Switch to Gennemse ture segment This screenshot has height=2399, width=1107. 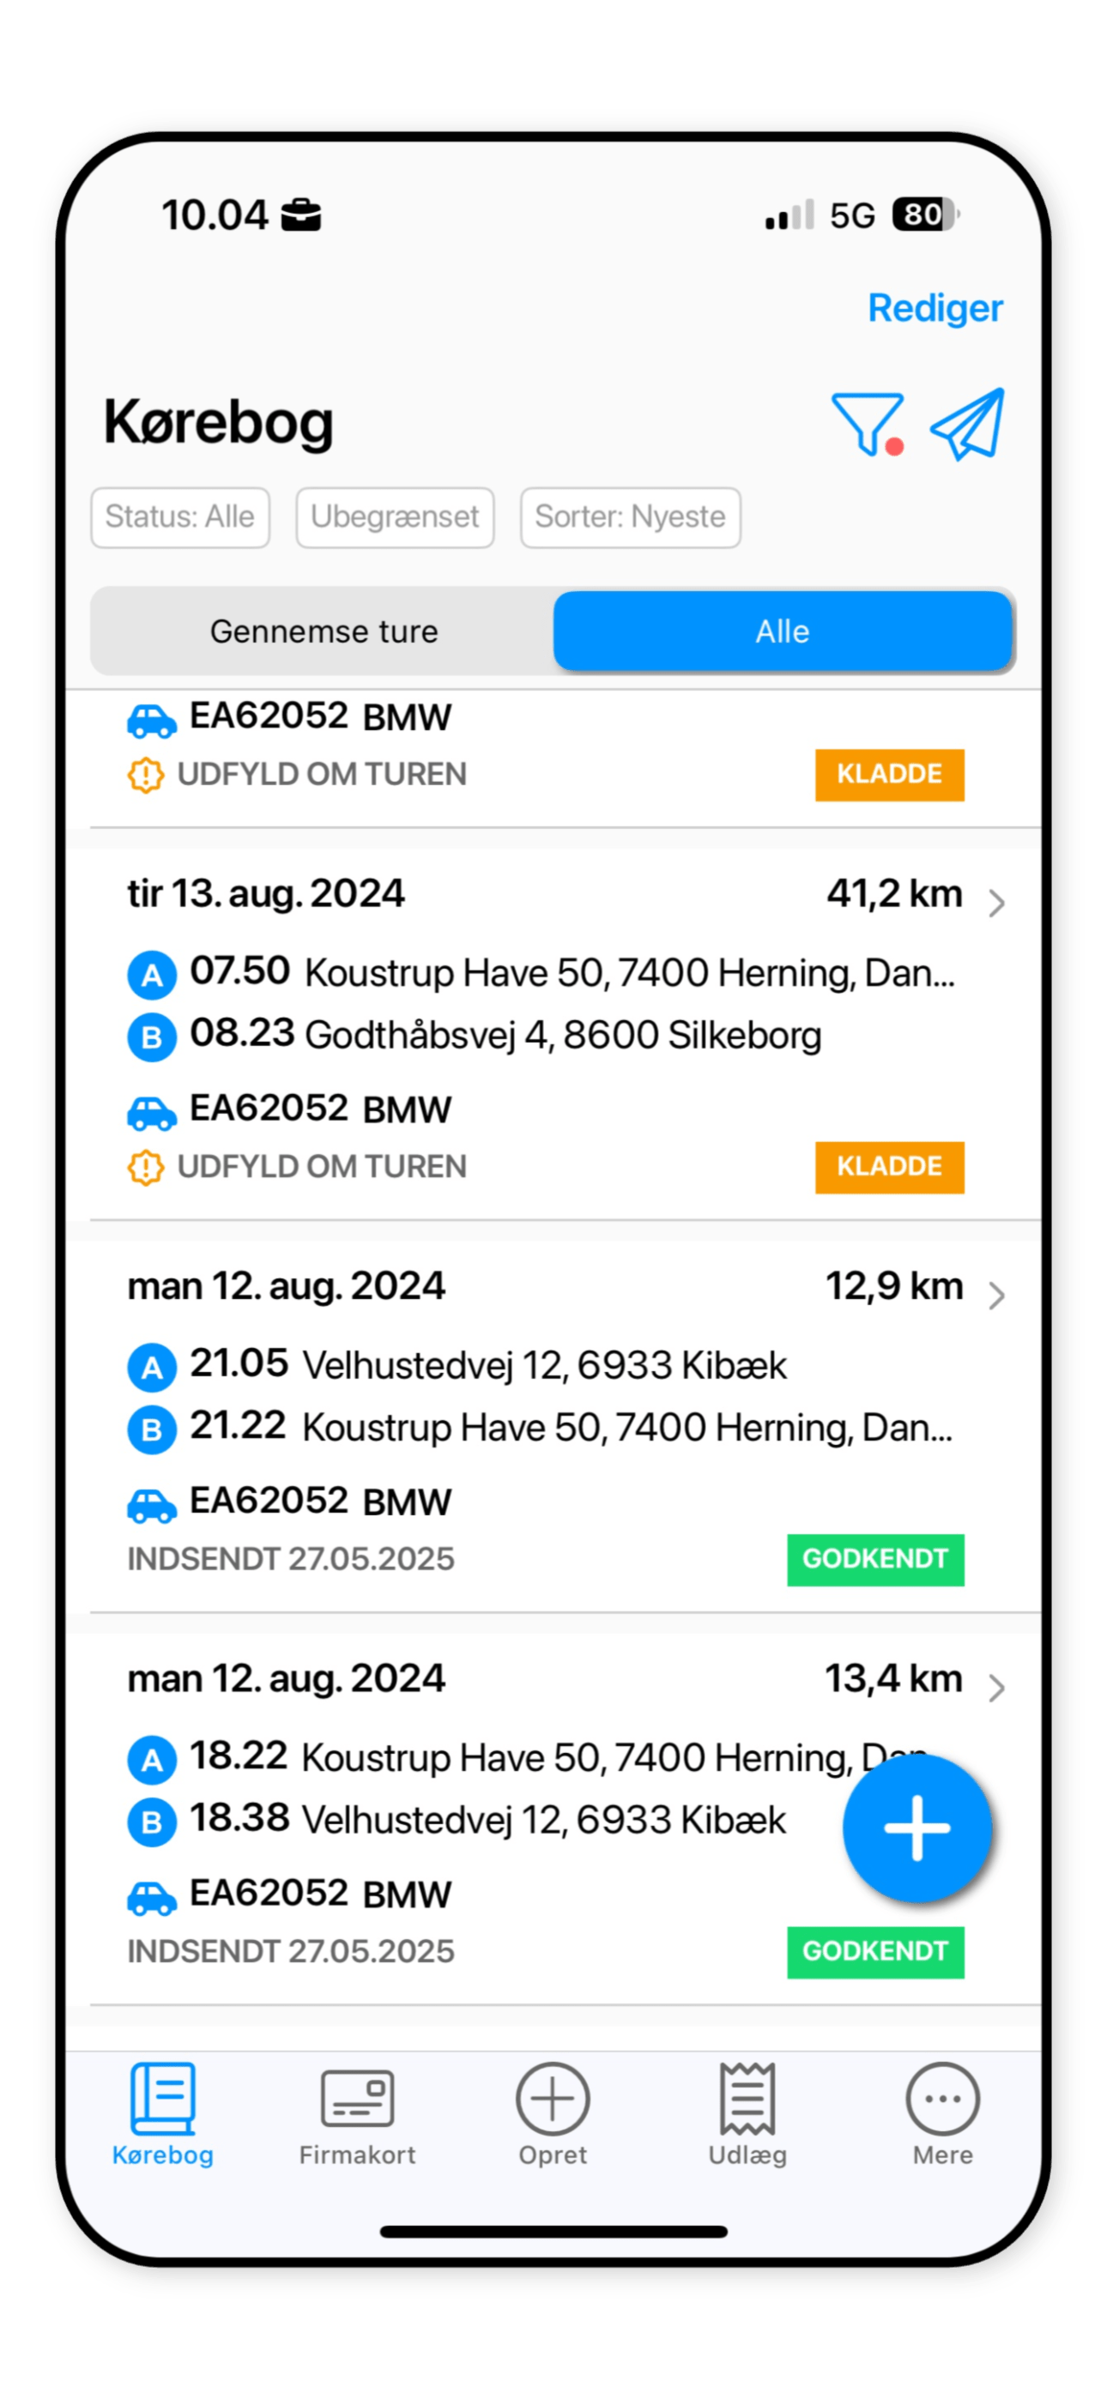(x=324, y=631)
